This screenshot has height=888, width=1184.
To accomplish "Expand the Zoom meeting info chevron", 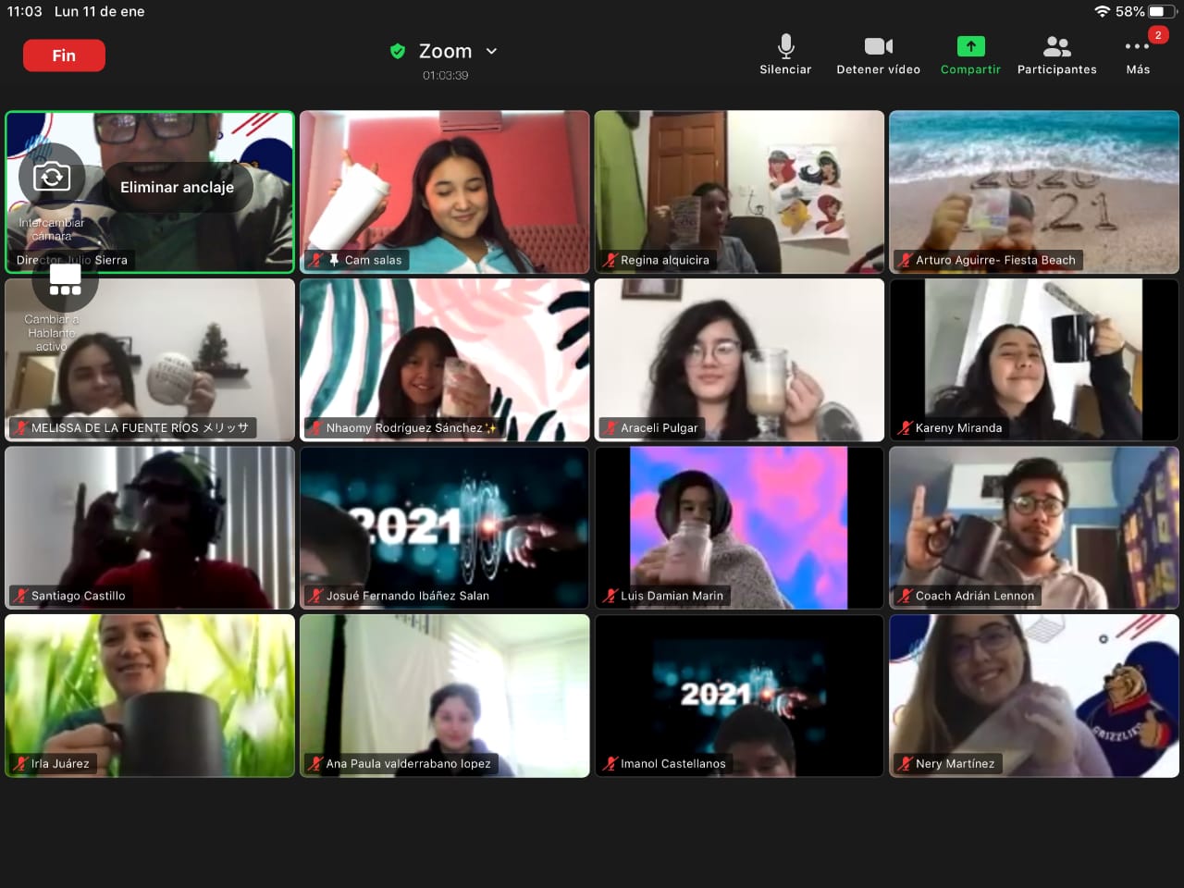I will 491,51.
